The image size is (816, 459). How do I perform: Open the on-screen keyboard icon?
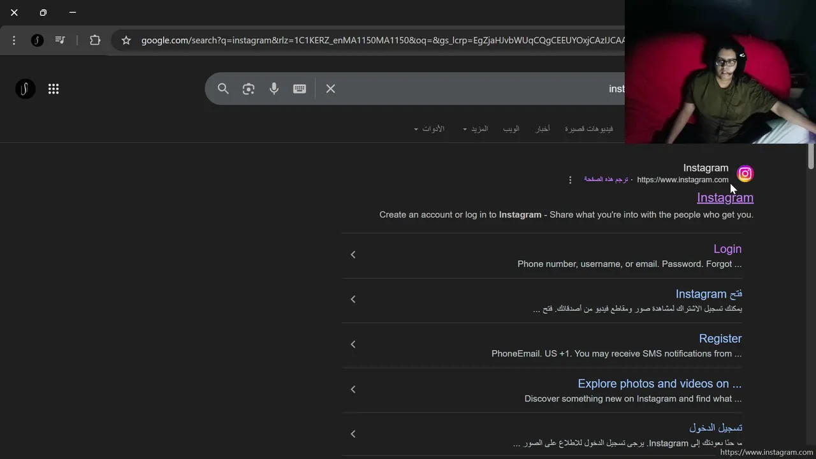(x=300, y=89)
